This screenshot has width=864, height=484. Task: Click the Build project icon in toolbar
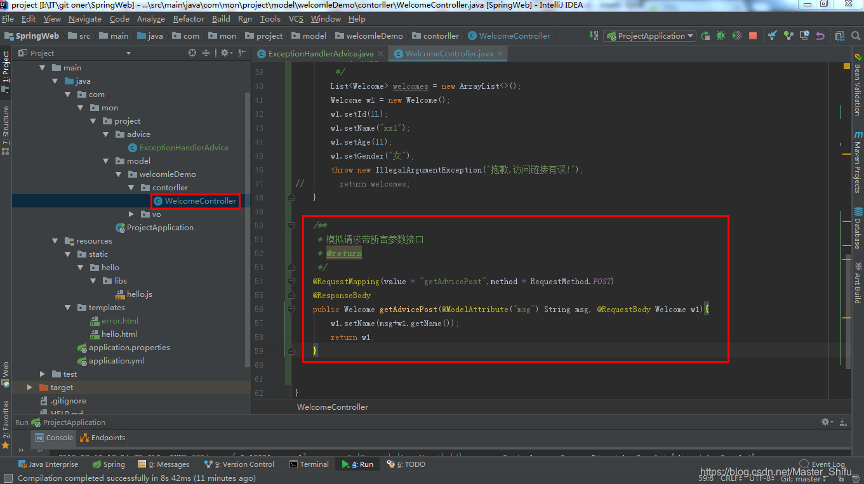tap(594, 36)
